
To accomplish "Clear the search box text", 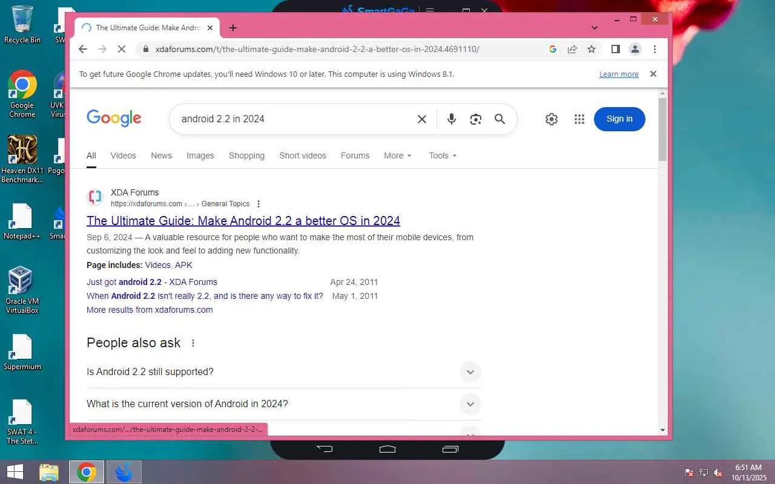I will pyautogui.click(x=422, y=119).
